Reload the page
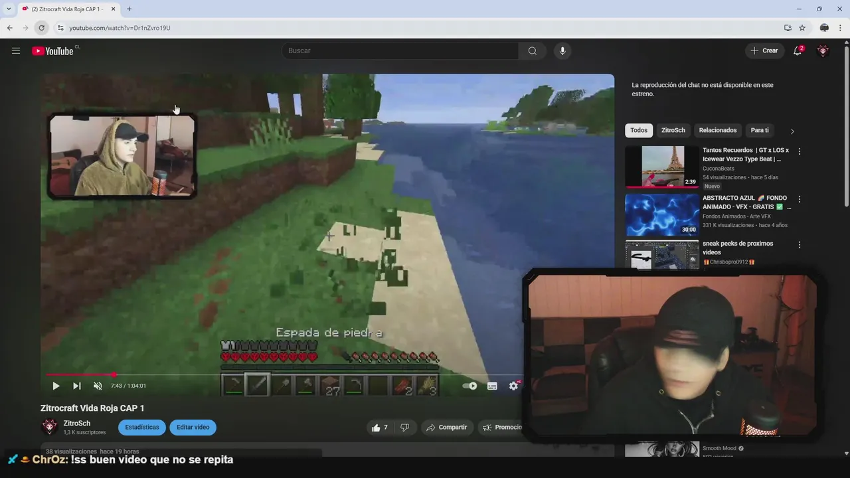Image resolution: width=850 pixels, height=478 pixels. click(x=41, y=28)
